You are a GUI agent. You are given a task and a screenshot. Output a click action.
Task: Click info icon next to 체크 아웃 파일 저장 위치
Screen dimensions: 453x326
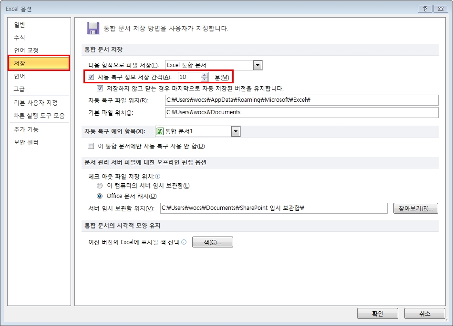[158, 176]
